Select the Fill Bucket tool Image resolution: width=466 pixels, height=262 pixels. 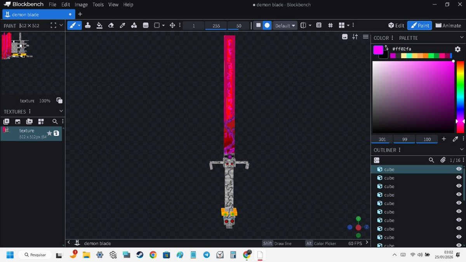pyautogui.click(x=99, y=25)
